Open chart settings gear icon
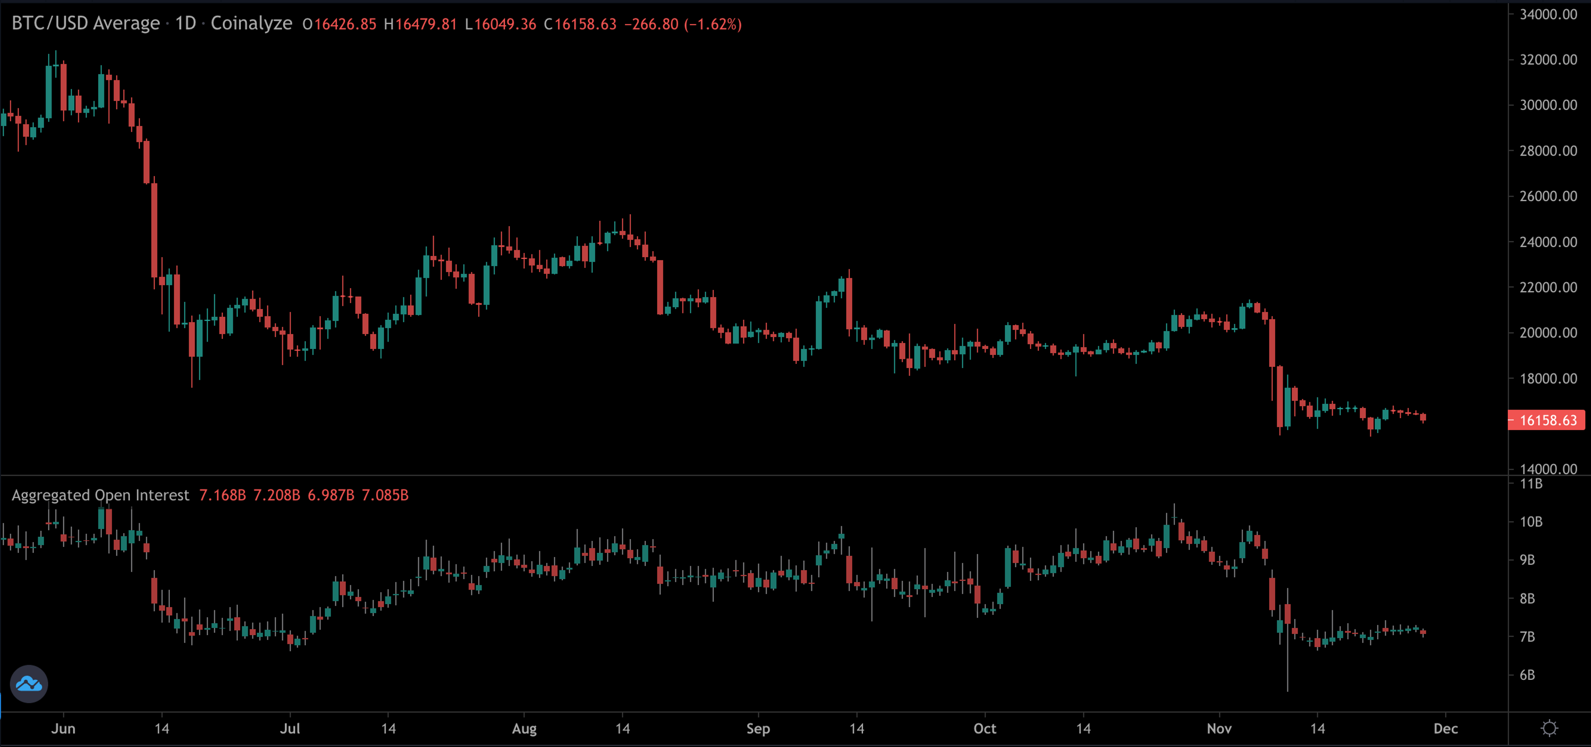 point(1549,728)
